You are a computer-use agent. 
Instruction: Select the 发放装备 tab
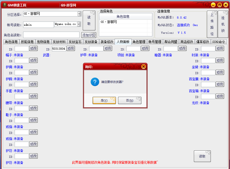pos(91,42)
